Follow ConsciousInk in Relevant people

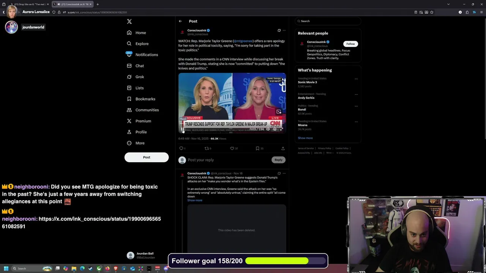[350, 44]
